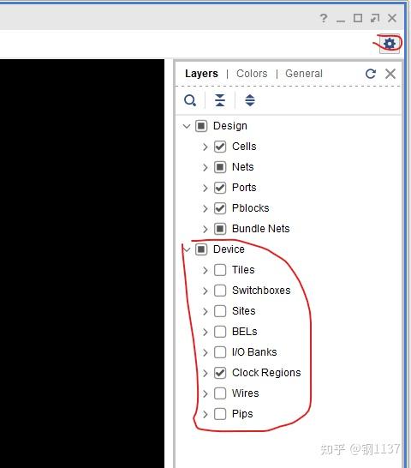Switch to the Colors tab
Image resolution: width=411 pixels, height=468 pixels.
pos(252,74)
